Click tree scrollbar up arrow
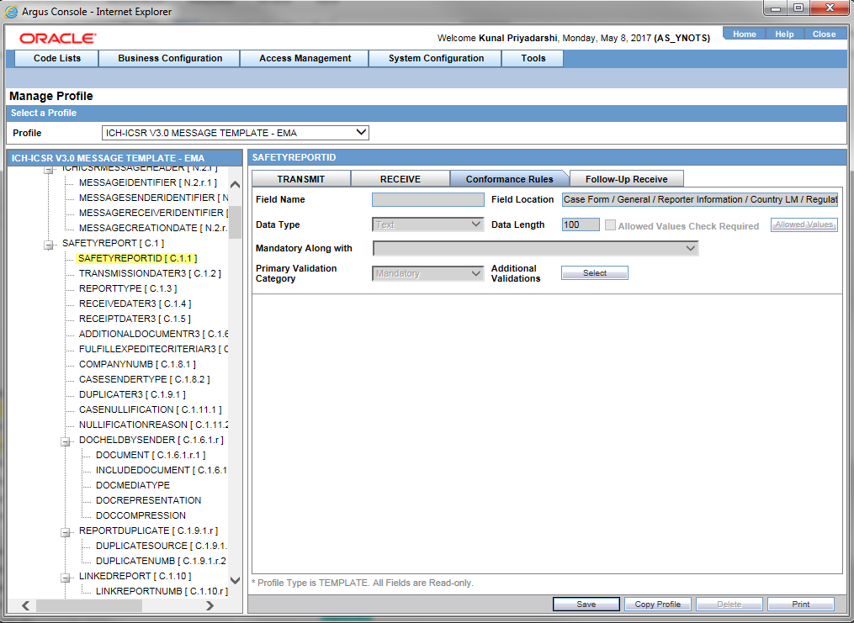Viewport: 854px width, 623px height. click(x=236, y=185)
